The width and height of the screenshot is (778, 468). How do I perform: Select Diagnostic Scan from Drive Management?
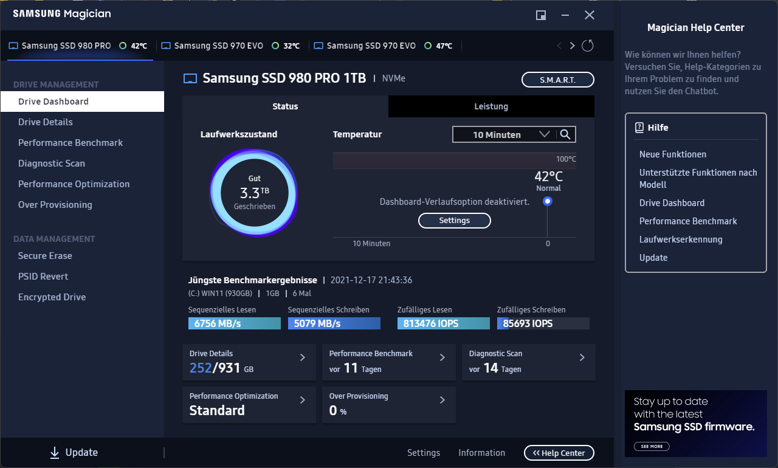pos(52,163)
